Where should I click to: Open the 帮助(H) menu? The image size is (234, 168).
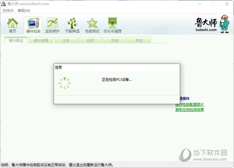click(x=24, y=11)
